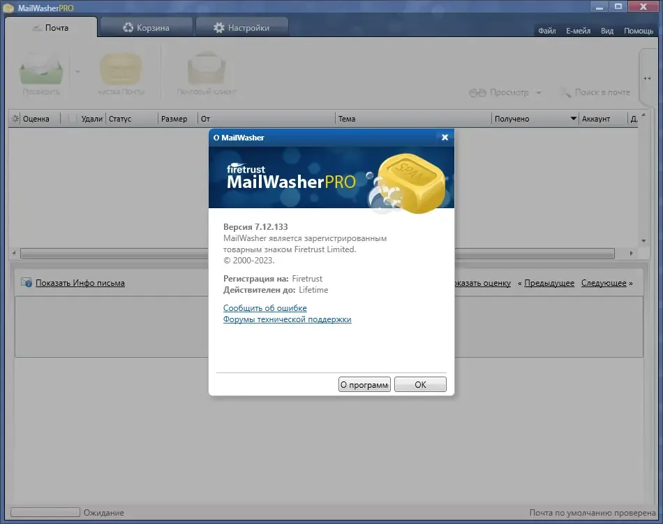Minimize the MailWasherPRO window
This screenshot has height=524, width=663.
[599, 6]
